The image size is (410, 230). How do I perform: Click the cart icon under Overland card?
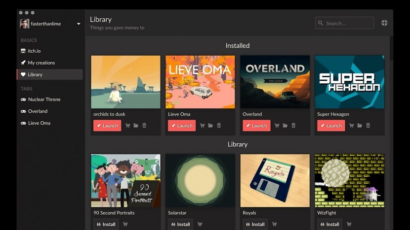coord(277,126)
